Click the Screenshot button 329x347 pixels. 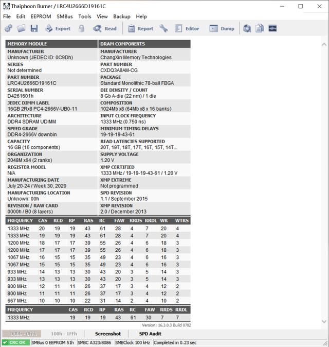tap(108, 334)
